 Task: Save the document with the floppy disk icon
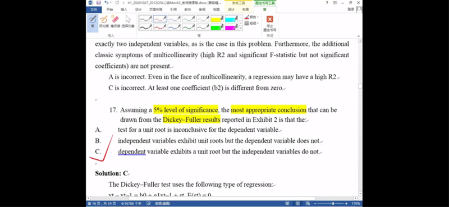[99, 3]
